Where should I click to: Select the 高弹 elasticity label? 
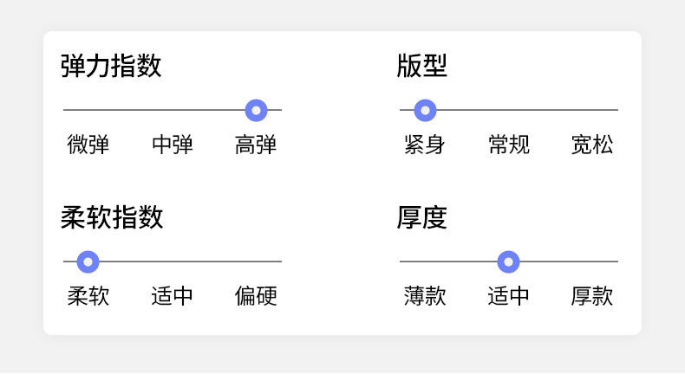[x=256, y=145]
